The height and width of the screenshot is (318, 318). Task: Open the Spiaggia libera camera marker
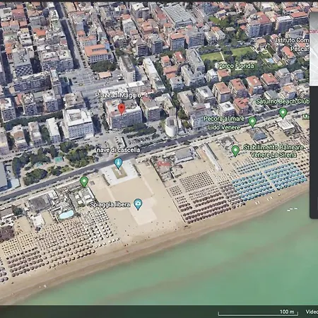(138, 204)
